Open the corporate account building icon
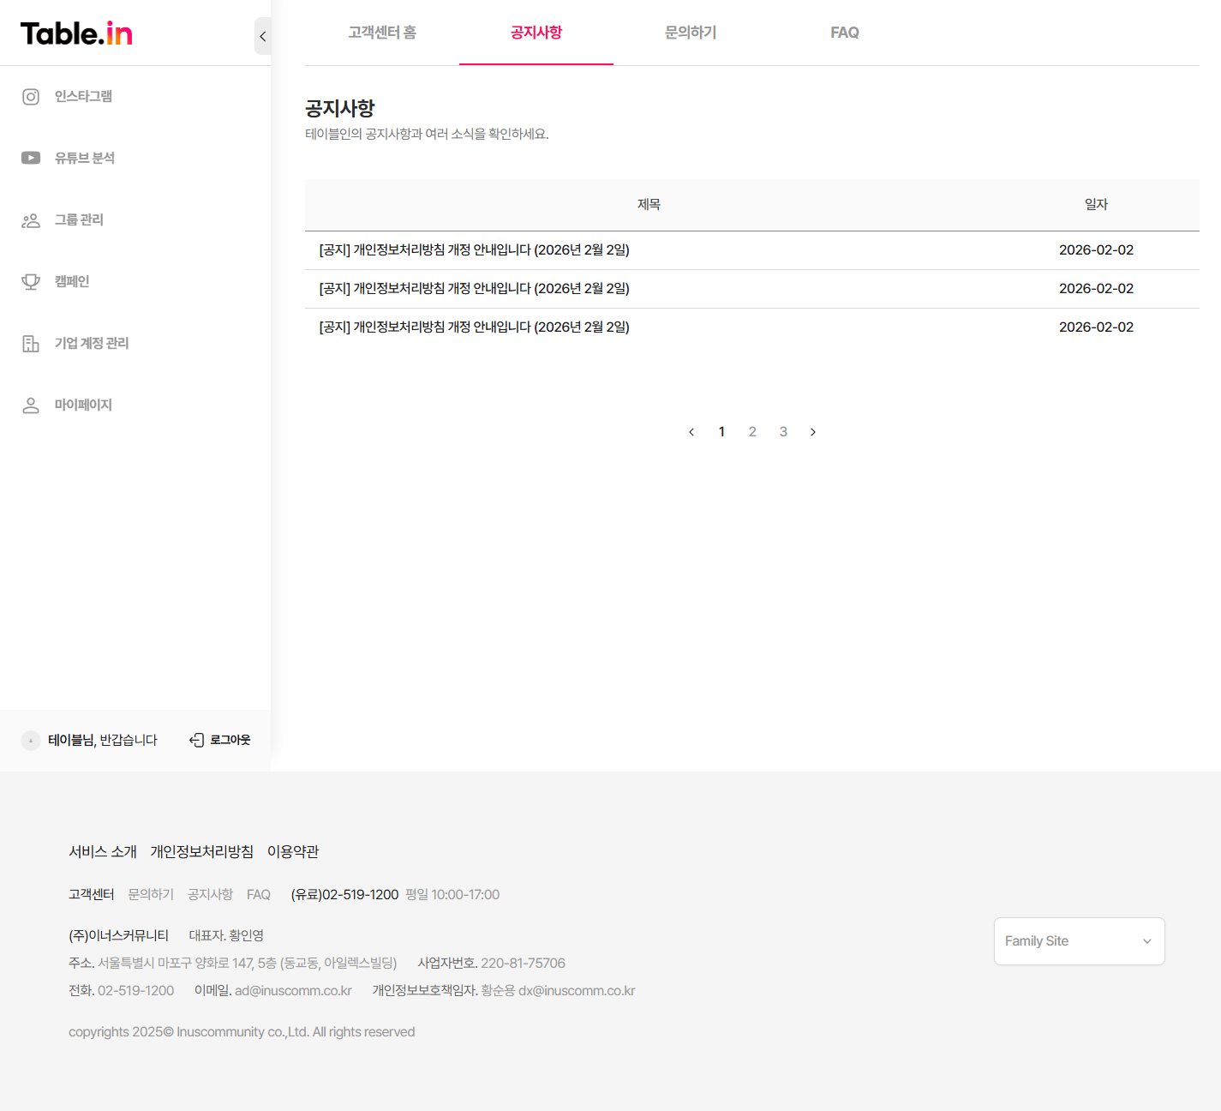This screenshot has height=1111, width=1221. pos(31,344)
